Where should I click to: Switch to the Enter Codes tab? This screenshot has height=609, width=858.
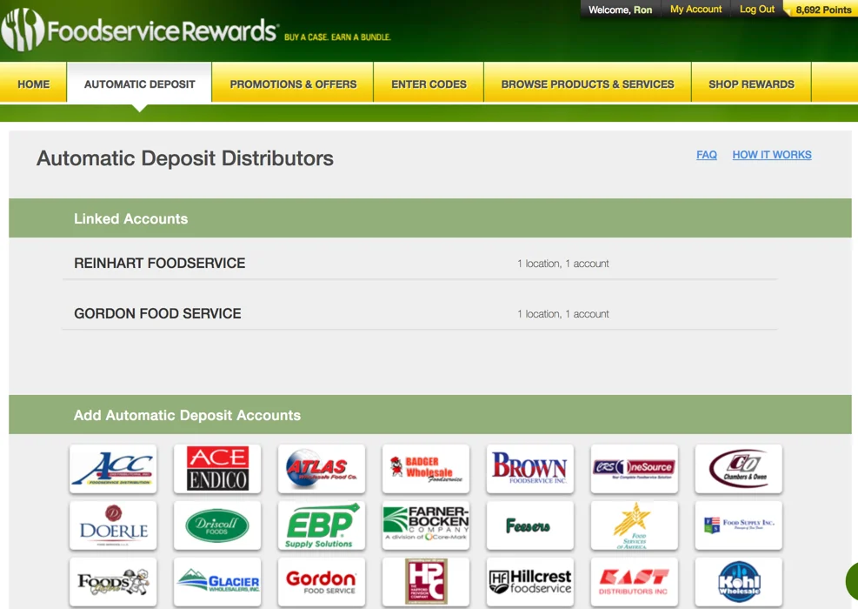[429, 84]
